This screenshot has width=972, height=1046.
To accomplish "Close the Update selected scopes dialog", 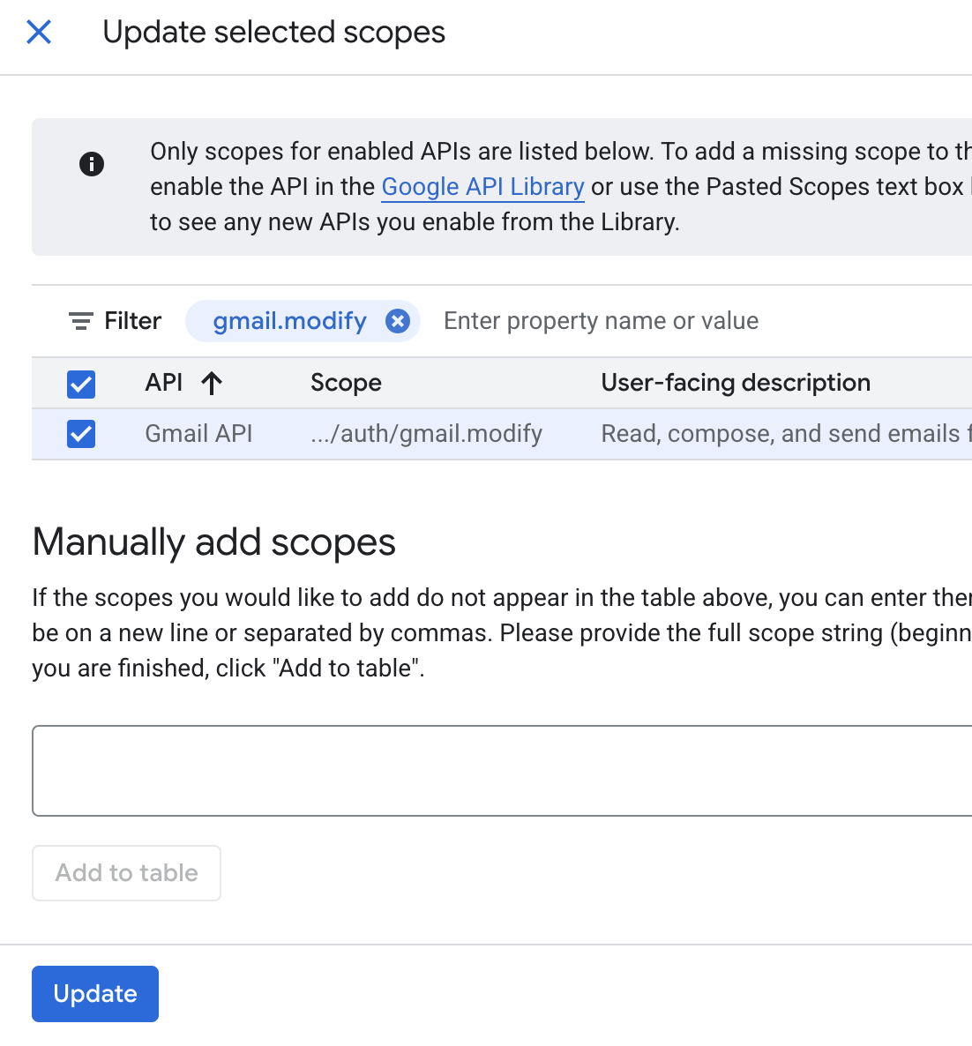I will pyautogui.click(x=39, y=32).
